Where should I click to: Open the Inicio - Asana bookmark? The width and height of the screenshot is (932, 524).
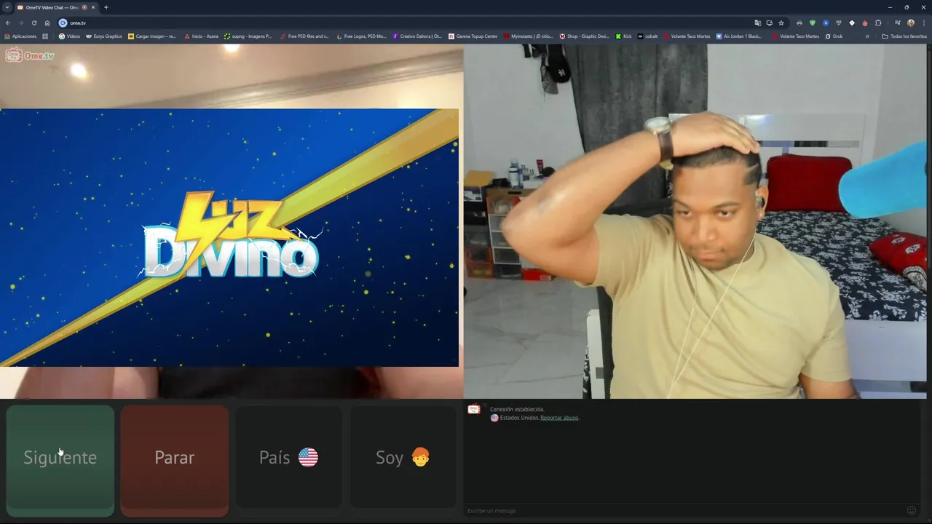coord(201,36)
